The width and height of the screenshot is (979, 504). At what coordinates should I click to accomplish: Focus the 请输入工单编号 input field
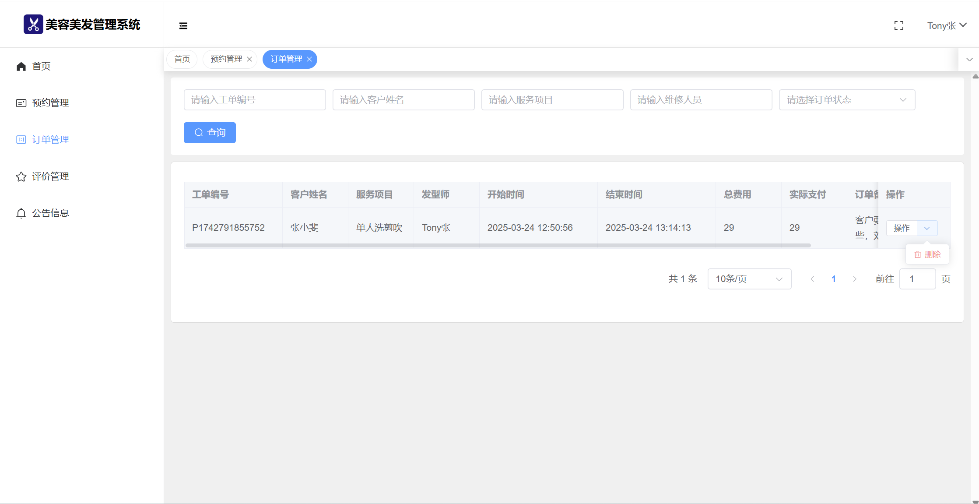click(255, 100)
